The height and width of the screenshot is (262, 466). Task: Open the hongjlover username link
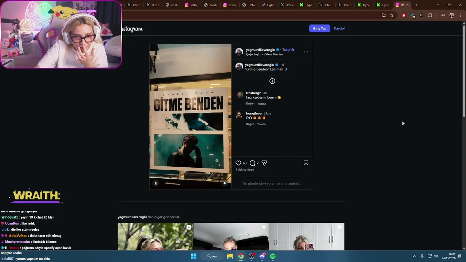(x=254, y=114)
